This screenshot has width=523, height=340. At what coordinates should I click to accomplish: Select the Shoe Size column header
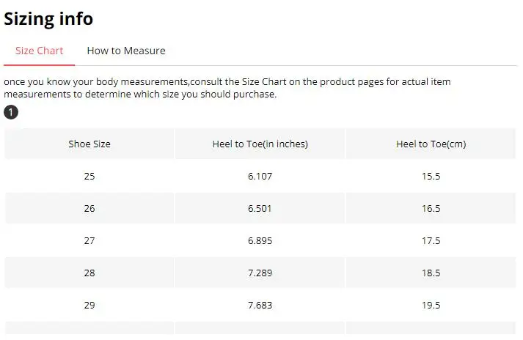tap(89, 144)
